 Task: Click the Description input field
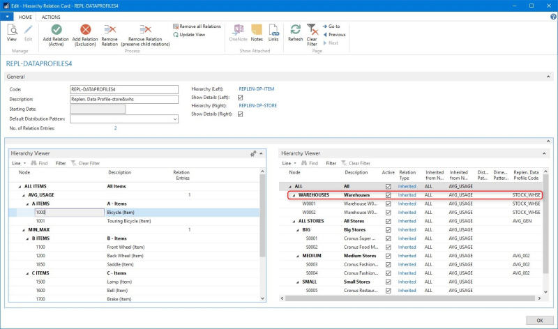point(124,99)
